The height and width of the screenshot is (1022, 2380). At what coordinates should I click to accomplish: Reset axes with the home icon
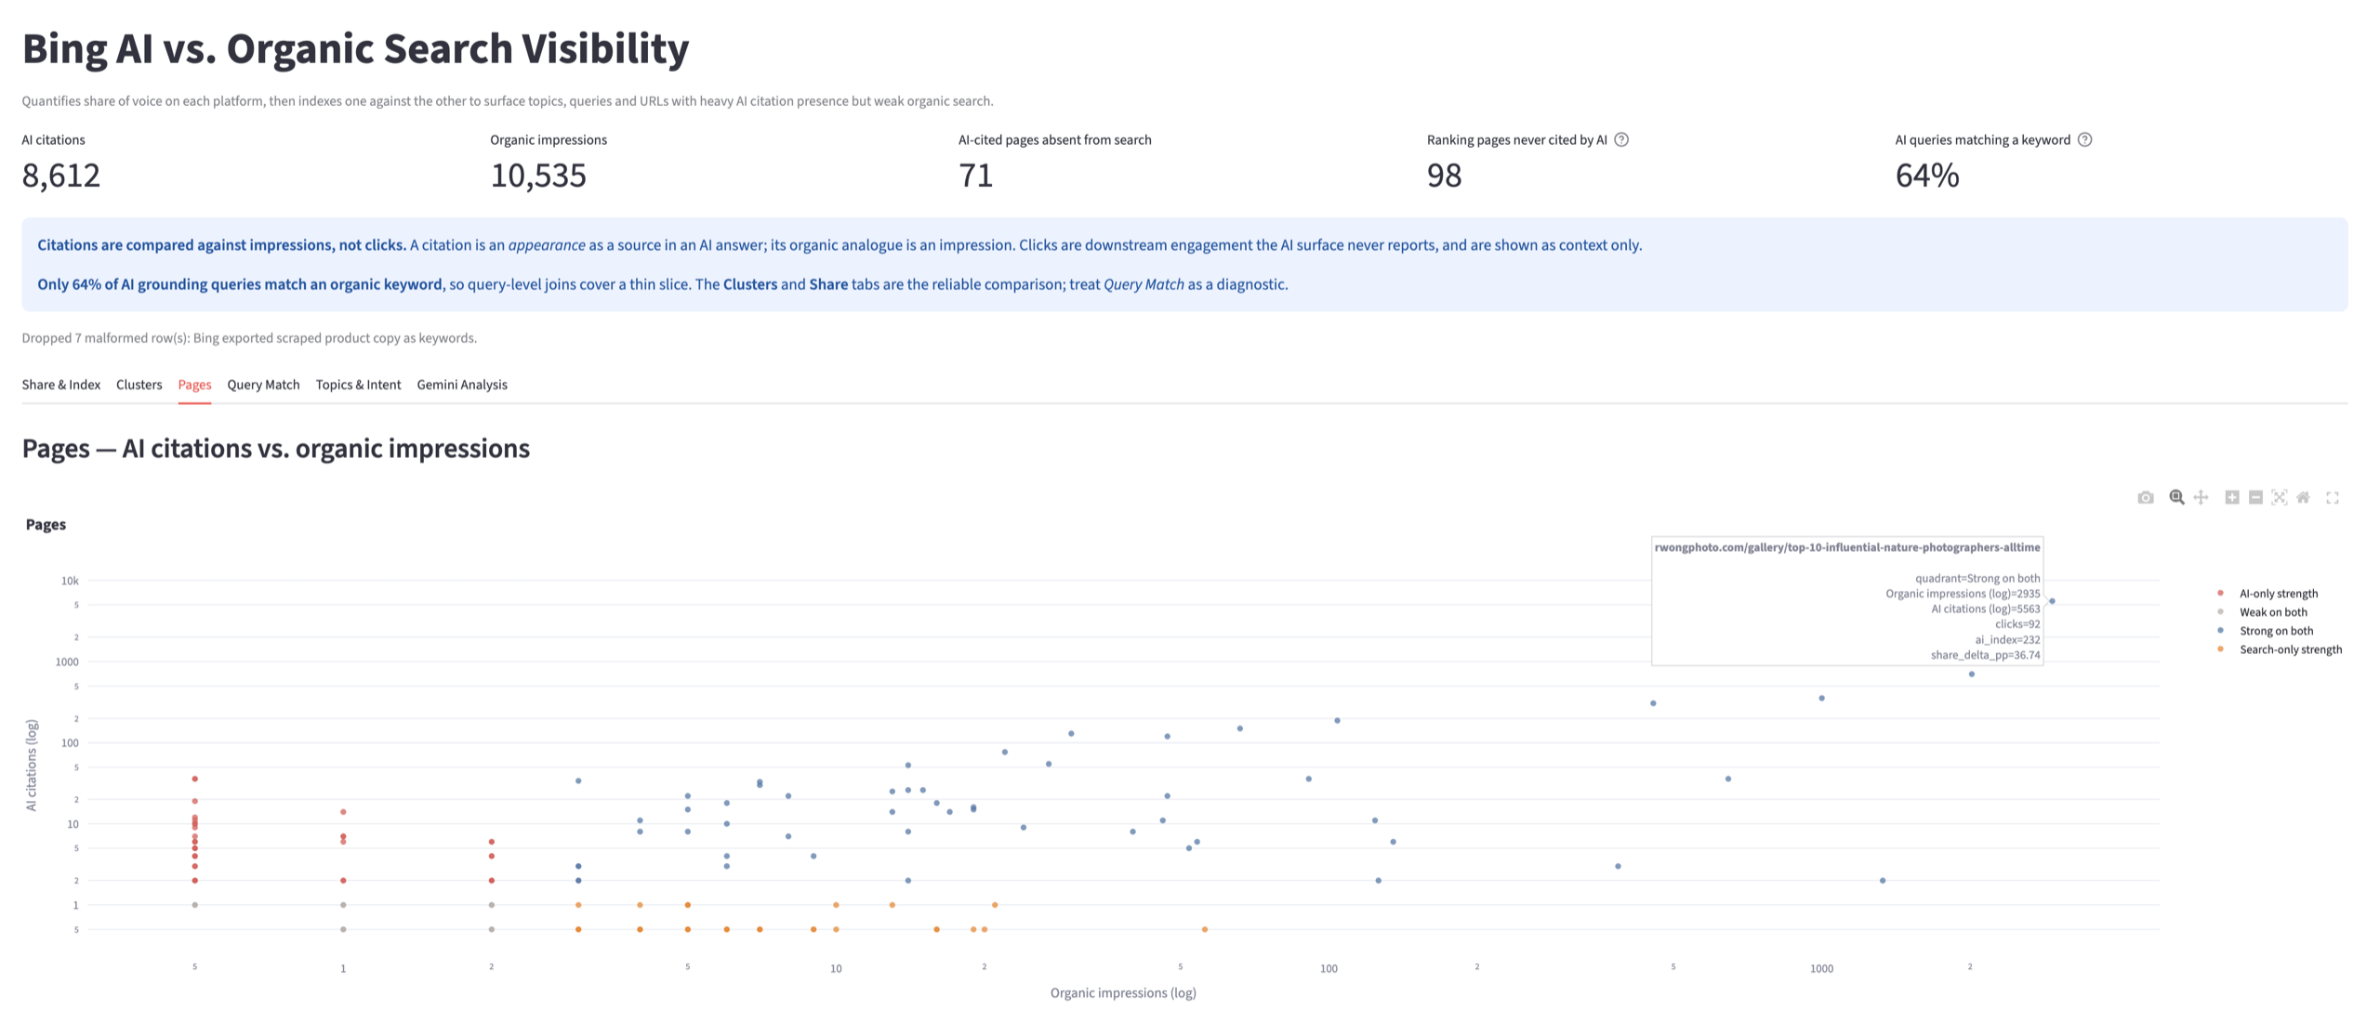[x=2303, y=498]
